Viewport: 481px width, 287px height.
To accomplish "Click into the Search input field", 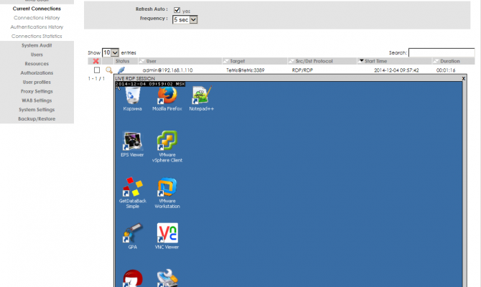I will (x=442, y=52).
